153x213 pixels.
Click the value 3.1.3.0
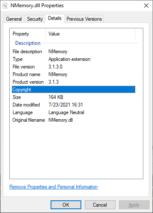click(55, 67)
